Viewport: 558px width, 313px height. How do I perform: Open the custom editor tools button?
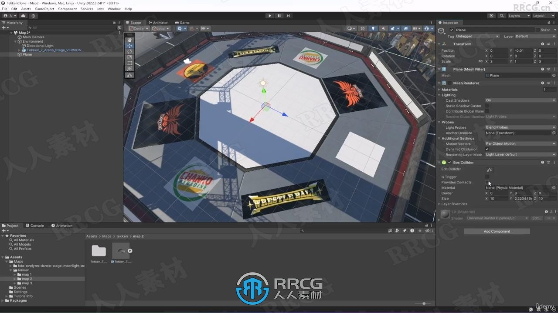(129, 75)
